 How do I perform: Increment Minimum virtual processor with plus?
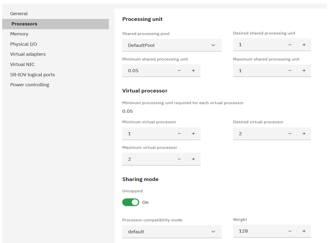[193, 134]
